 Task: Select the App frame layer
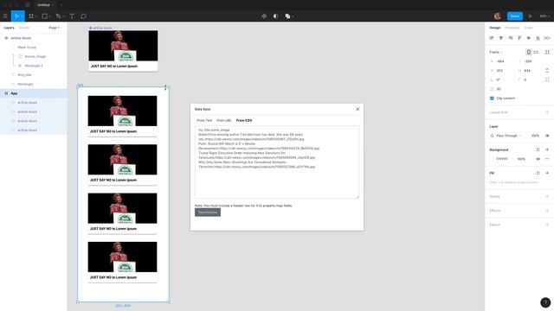pos(33,93)
